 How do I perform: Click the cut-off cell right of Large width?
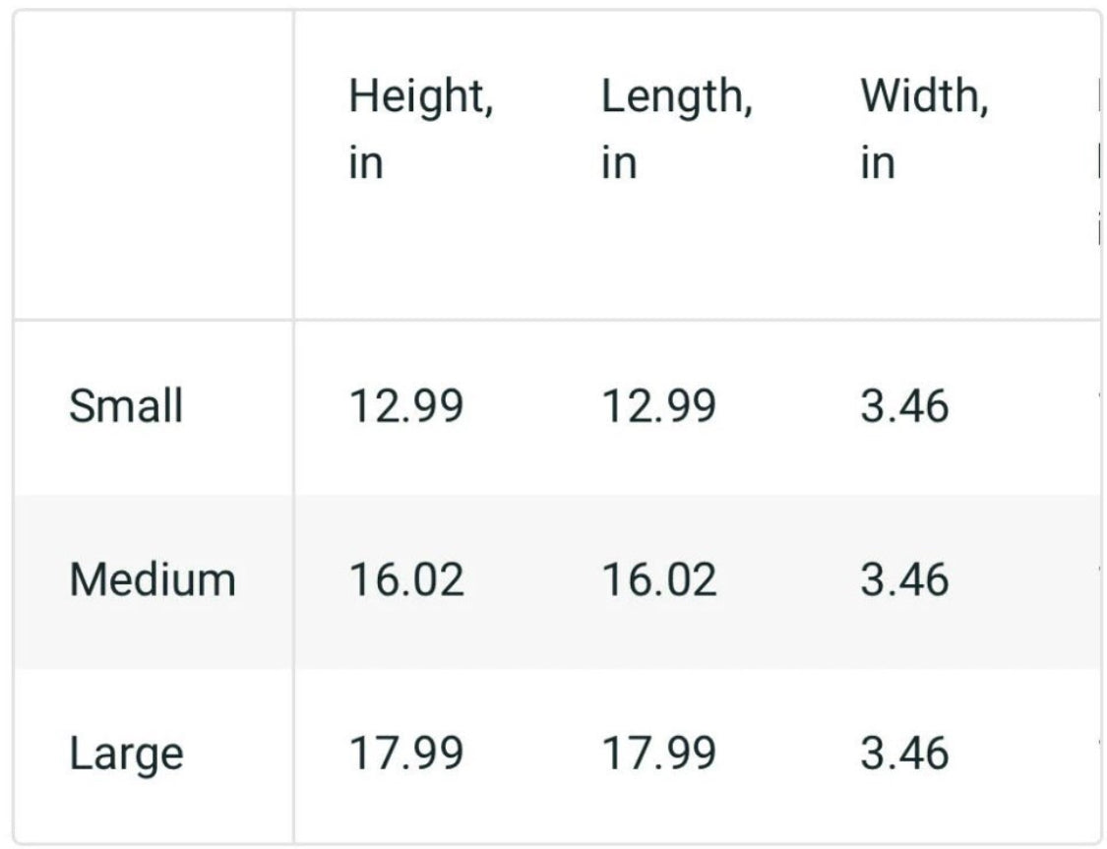click(x=1097, y=754)
